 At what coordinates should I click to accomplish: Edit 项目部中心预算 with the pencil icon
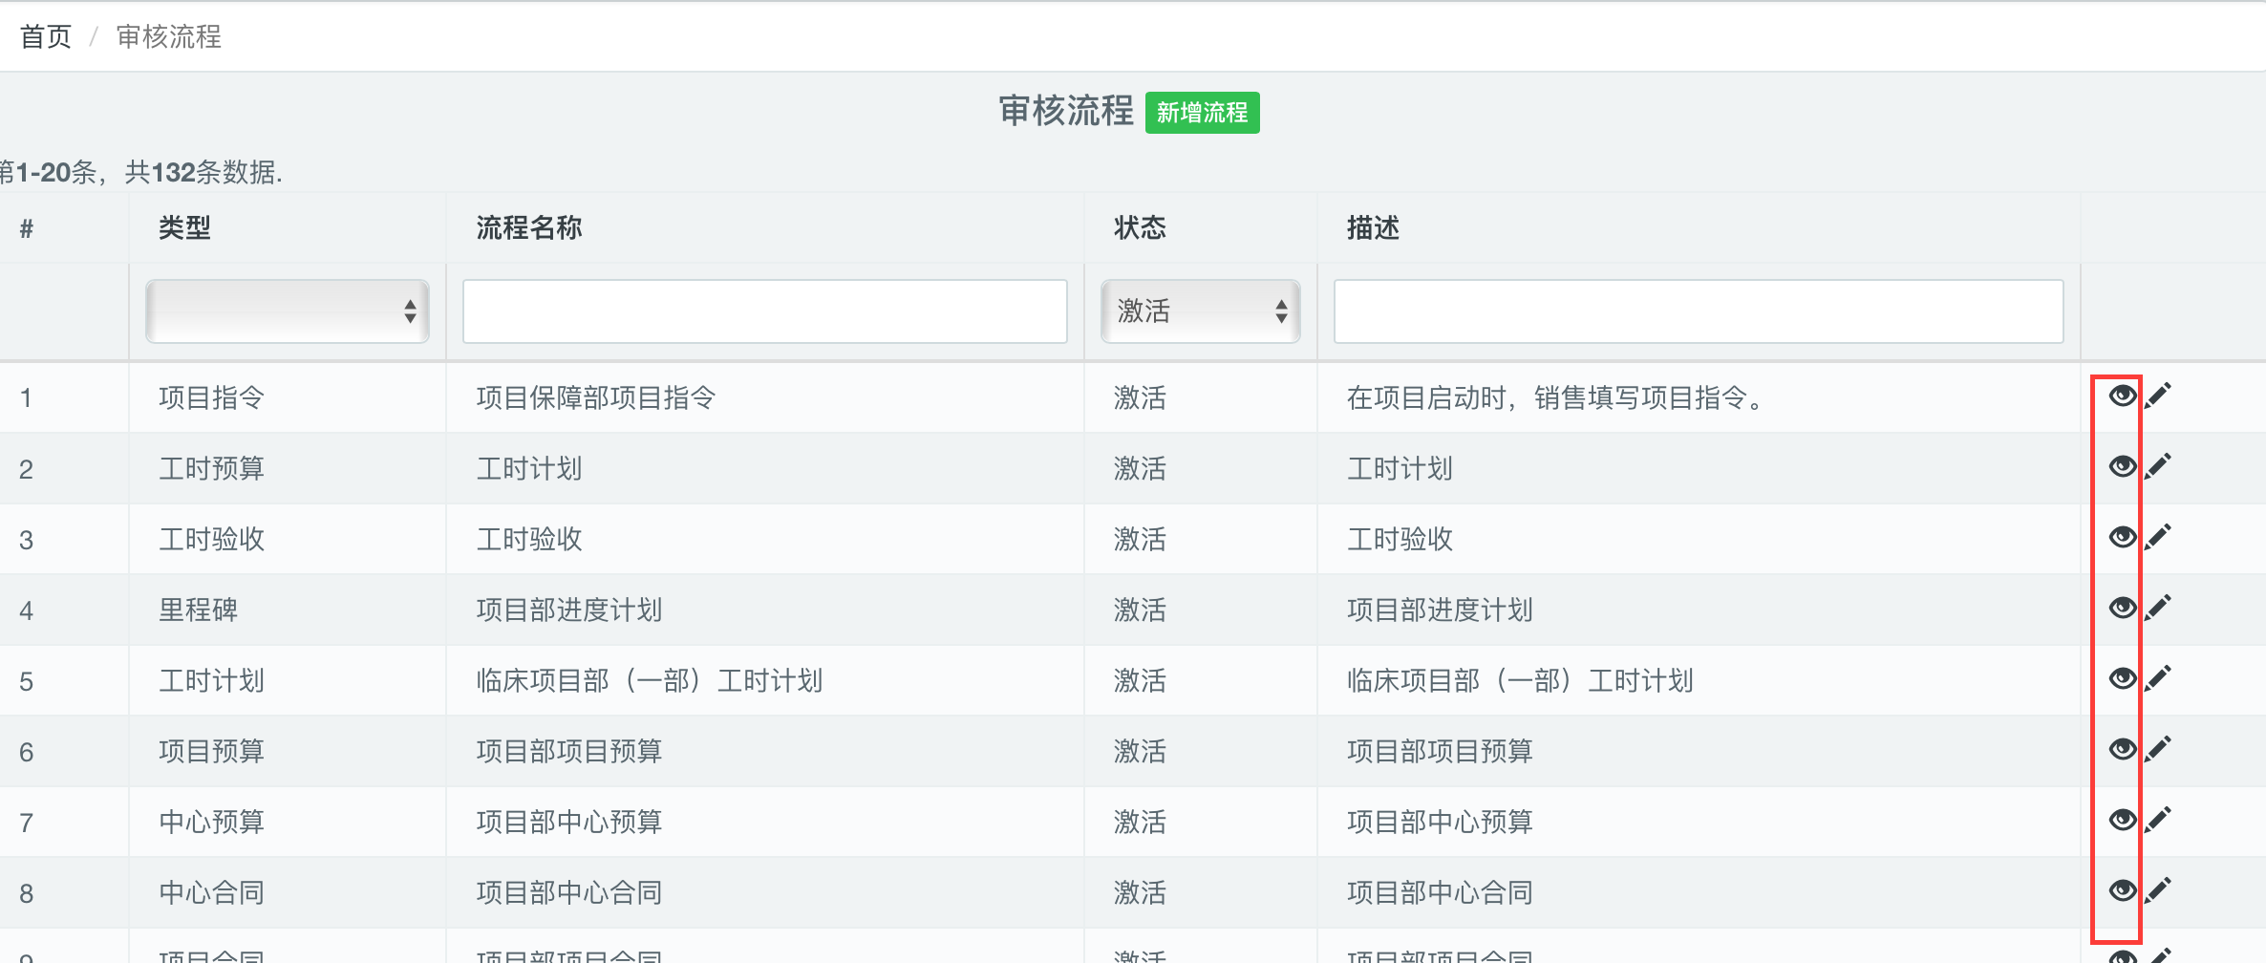2158,820
